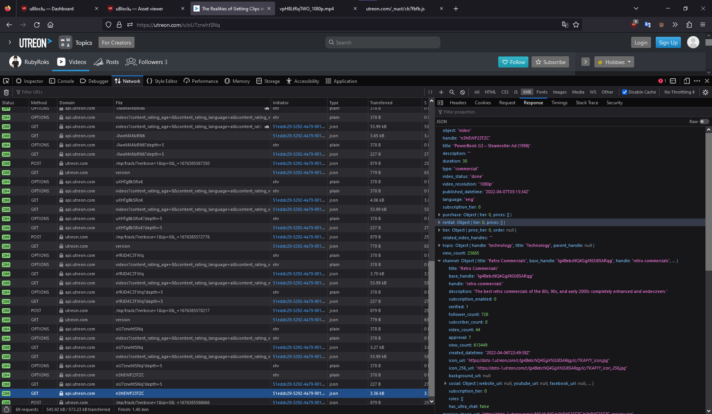Viewport: 712px width, 414px height.
Task: Toggle Responsive Design Mode
Action: [x=687, y=81]
